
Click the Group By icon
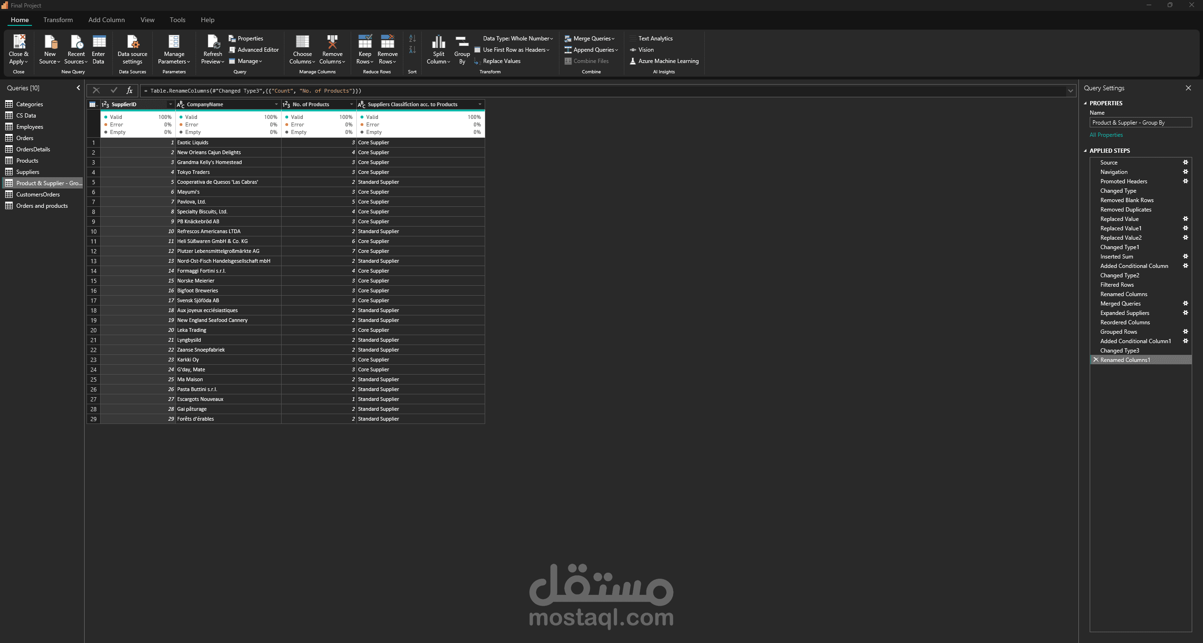click(x=462, y=42)
